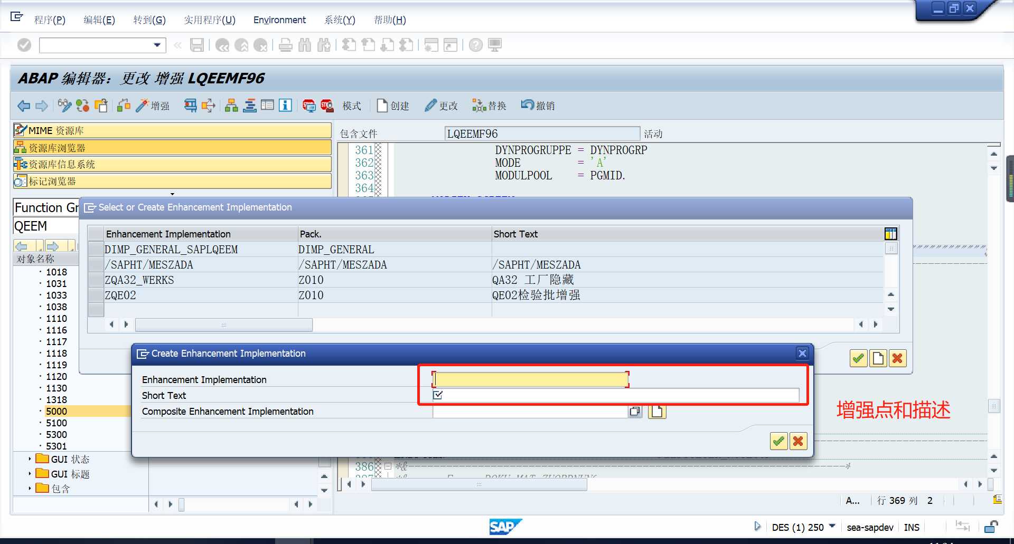The width and height of the screenshot is (1014, 544).
Task: Select row marker for /SAPHT/MESZADA
Action: pos(96,264)
